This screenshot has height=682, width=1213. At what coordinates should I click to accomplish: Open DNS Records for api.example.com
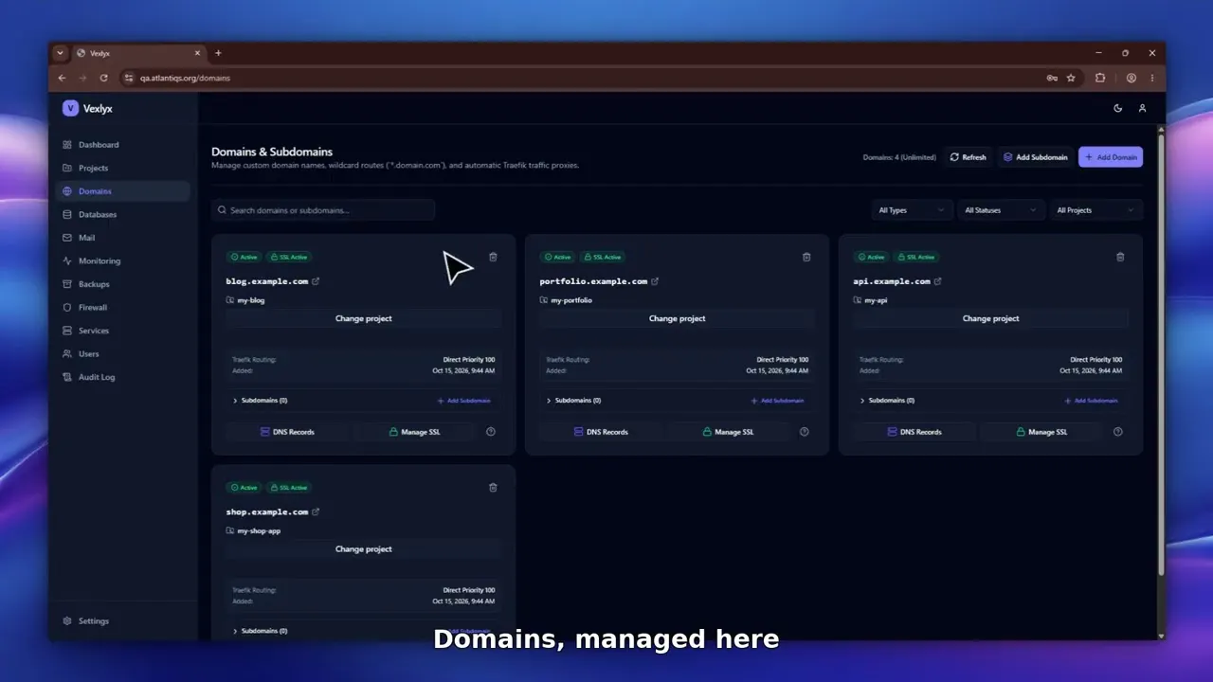pyautogui.click(x=914, y=432)
